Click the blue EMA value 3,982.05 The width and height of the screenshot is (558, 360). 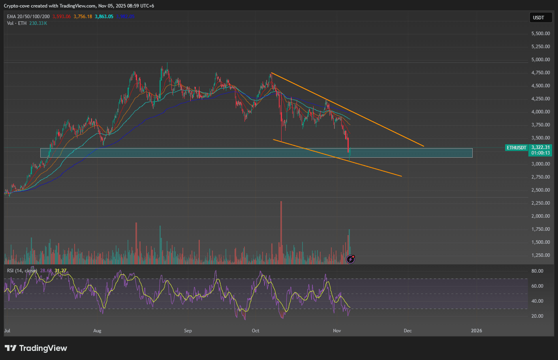[x=126, y=17]
